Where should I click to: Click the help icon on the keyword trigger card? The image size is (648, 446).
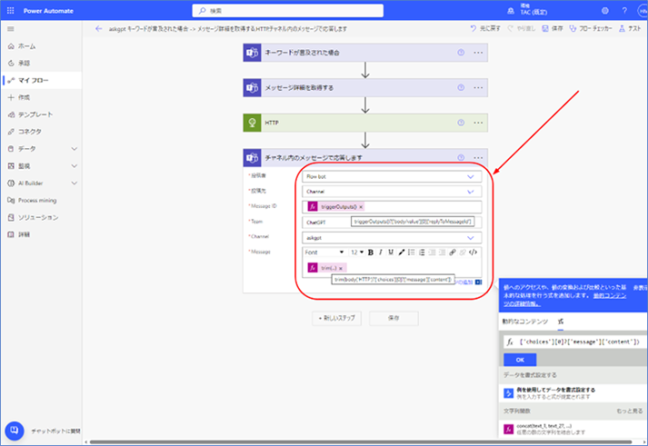(461, 53)
